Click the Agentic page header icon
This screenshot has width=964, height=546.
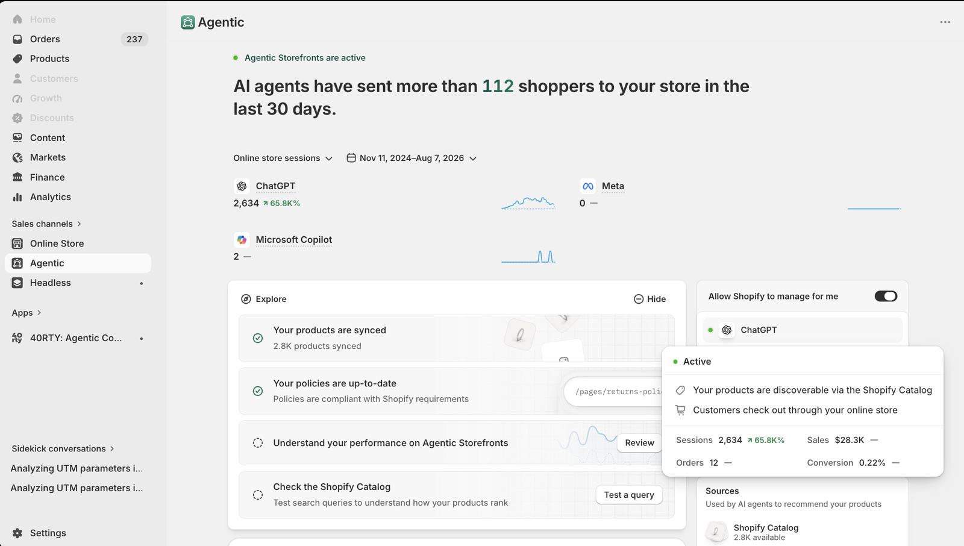(x=188, y=22)
